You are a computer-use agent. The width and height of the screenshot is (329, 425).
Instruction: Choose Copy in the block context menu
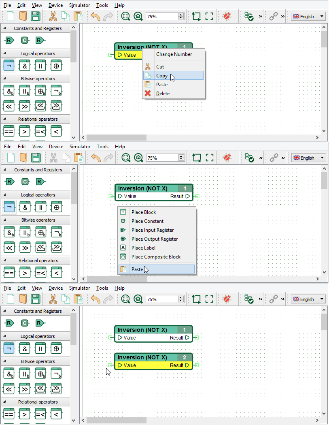[x=173, y=76]
